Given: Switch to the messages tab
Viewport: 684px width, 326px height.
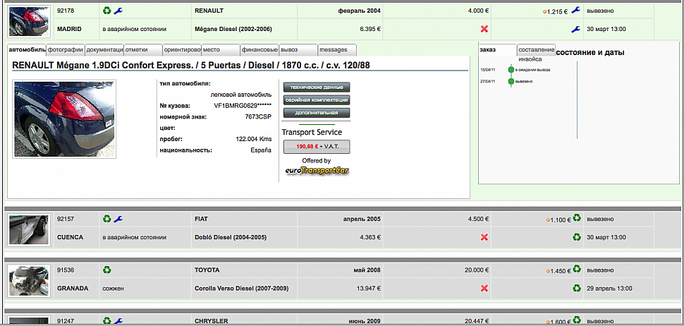Looking at the screenshot, I should 337,50.
